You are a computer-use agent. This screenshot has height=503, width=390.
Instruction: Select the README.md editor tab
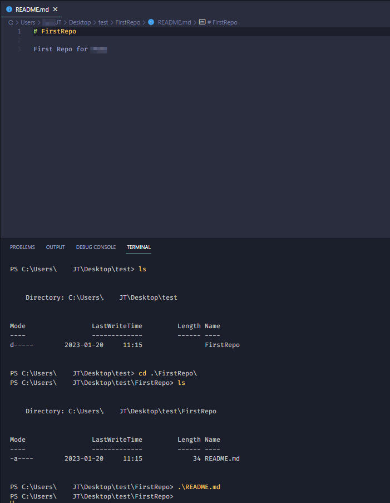point(31,9)
